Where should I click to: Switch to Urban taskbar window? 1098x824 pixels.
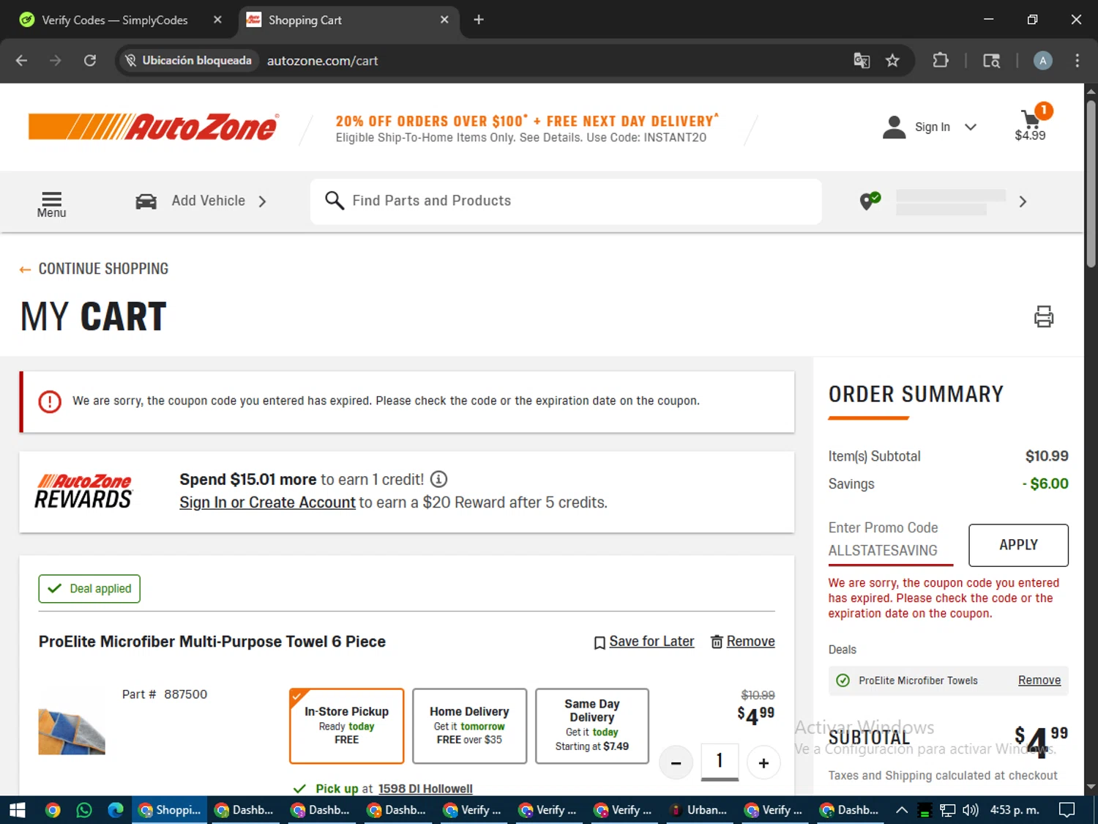tap(698, 810)
